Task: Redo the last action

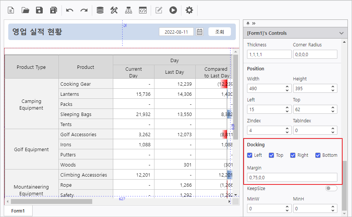Action: pos(84,10)
